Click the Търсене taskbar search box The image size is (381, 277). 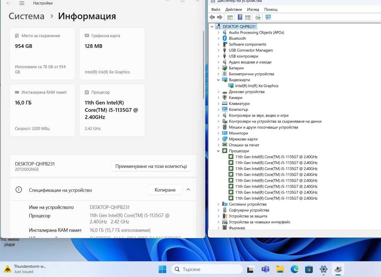[207, 269]
